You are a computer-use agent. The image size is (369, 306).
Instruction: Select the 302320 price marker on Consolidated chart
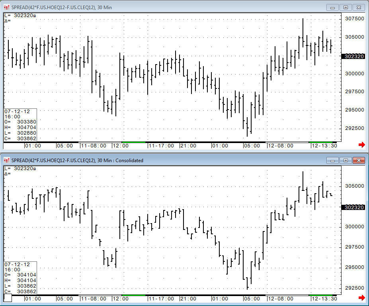353,207
